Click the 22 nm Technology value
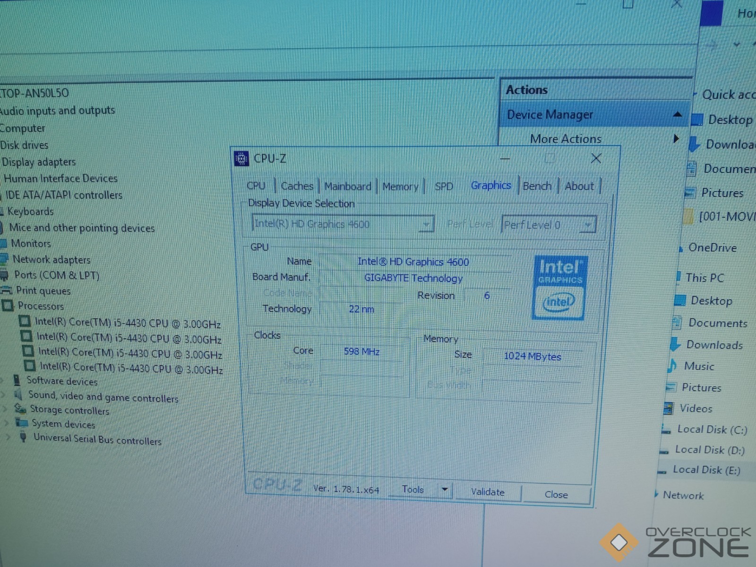Screen dimensions: 756x567 click(x=361, y=309)
